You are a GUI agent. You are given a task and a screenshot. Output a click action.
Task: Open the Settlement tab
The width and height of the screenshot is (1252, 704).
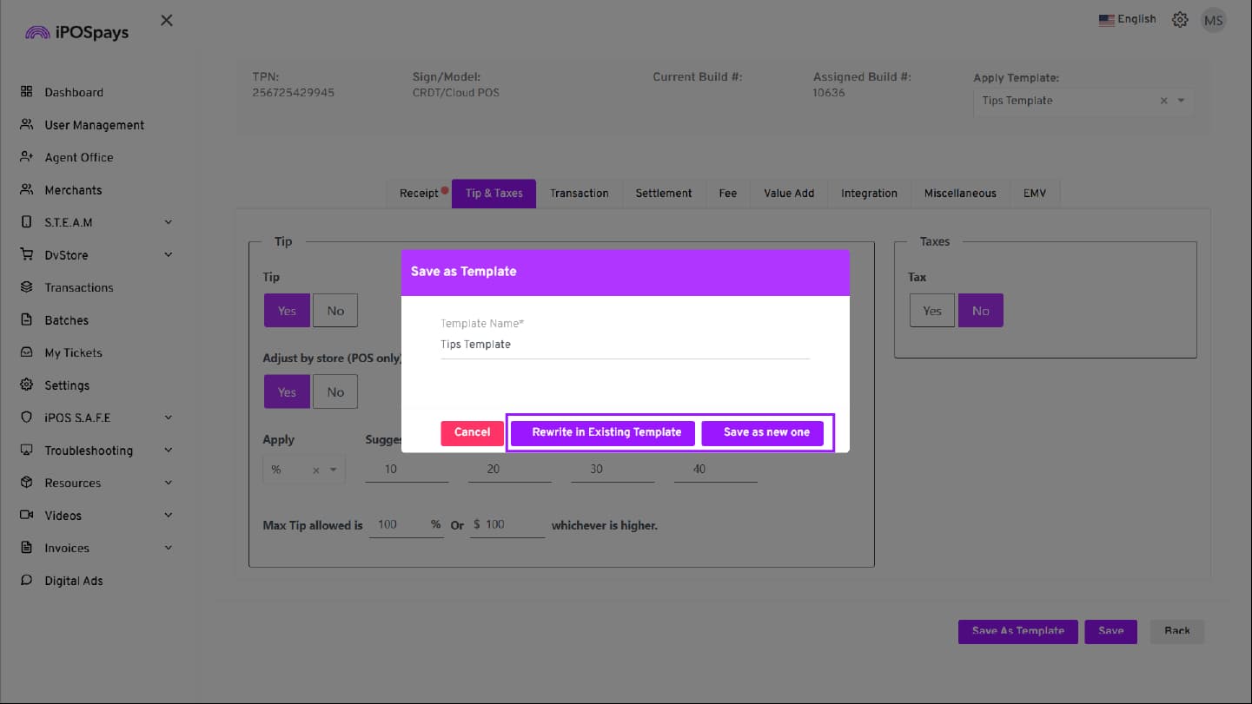click(x=663, y=194)
